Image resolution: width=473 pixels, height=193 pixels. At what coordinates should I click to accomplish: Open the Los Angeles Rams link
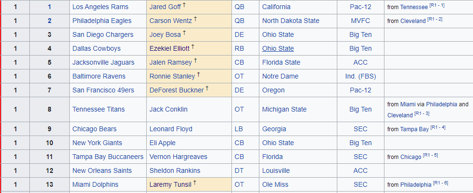[x=99, y=7]
